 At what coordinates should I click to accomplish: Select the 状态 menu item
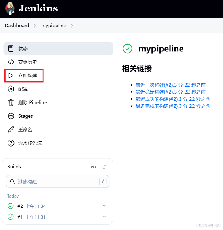coord(59,49)
